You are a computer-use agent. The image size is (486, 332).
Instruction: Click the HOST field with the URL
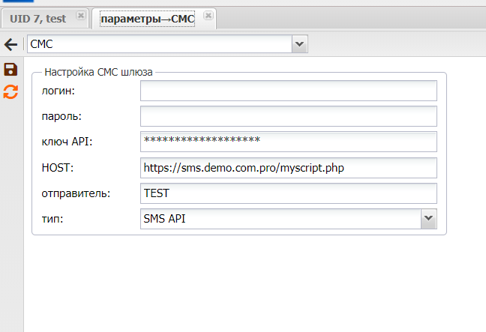pos(288,167)
